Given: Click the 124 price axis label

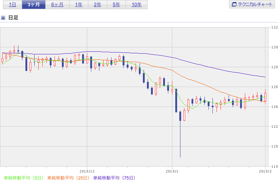Looking at the screenshot, I should (x=274, y=106).
